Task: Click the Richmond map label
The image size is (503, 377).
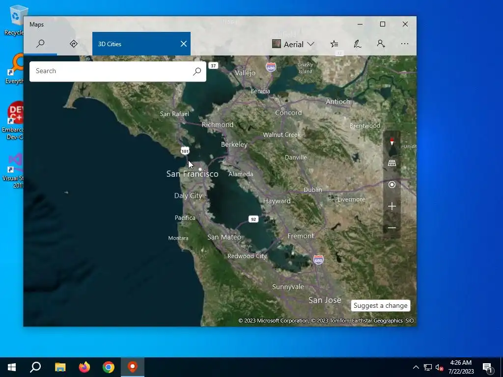Action: pyautogui.click(x=218, y=125)
